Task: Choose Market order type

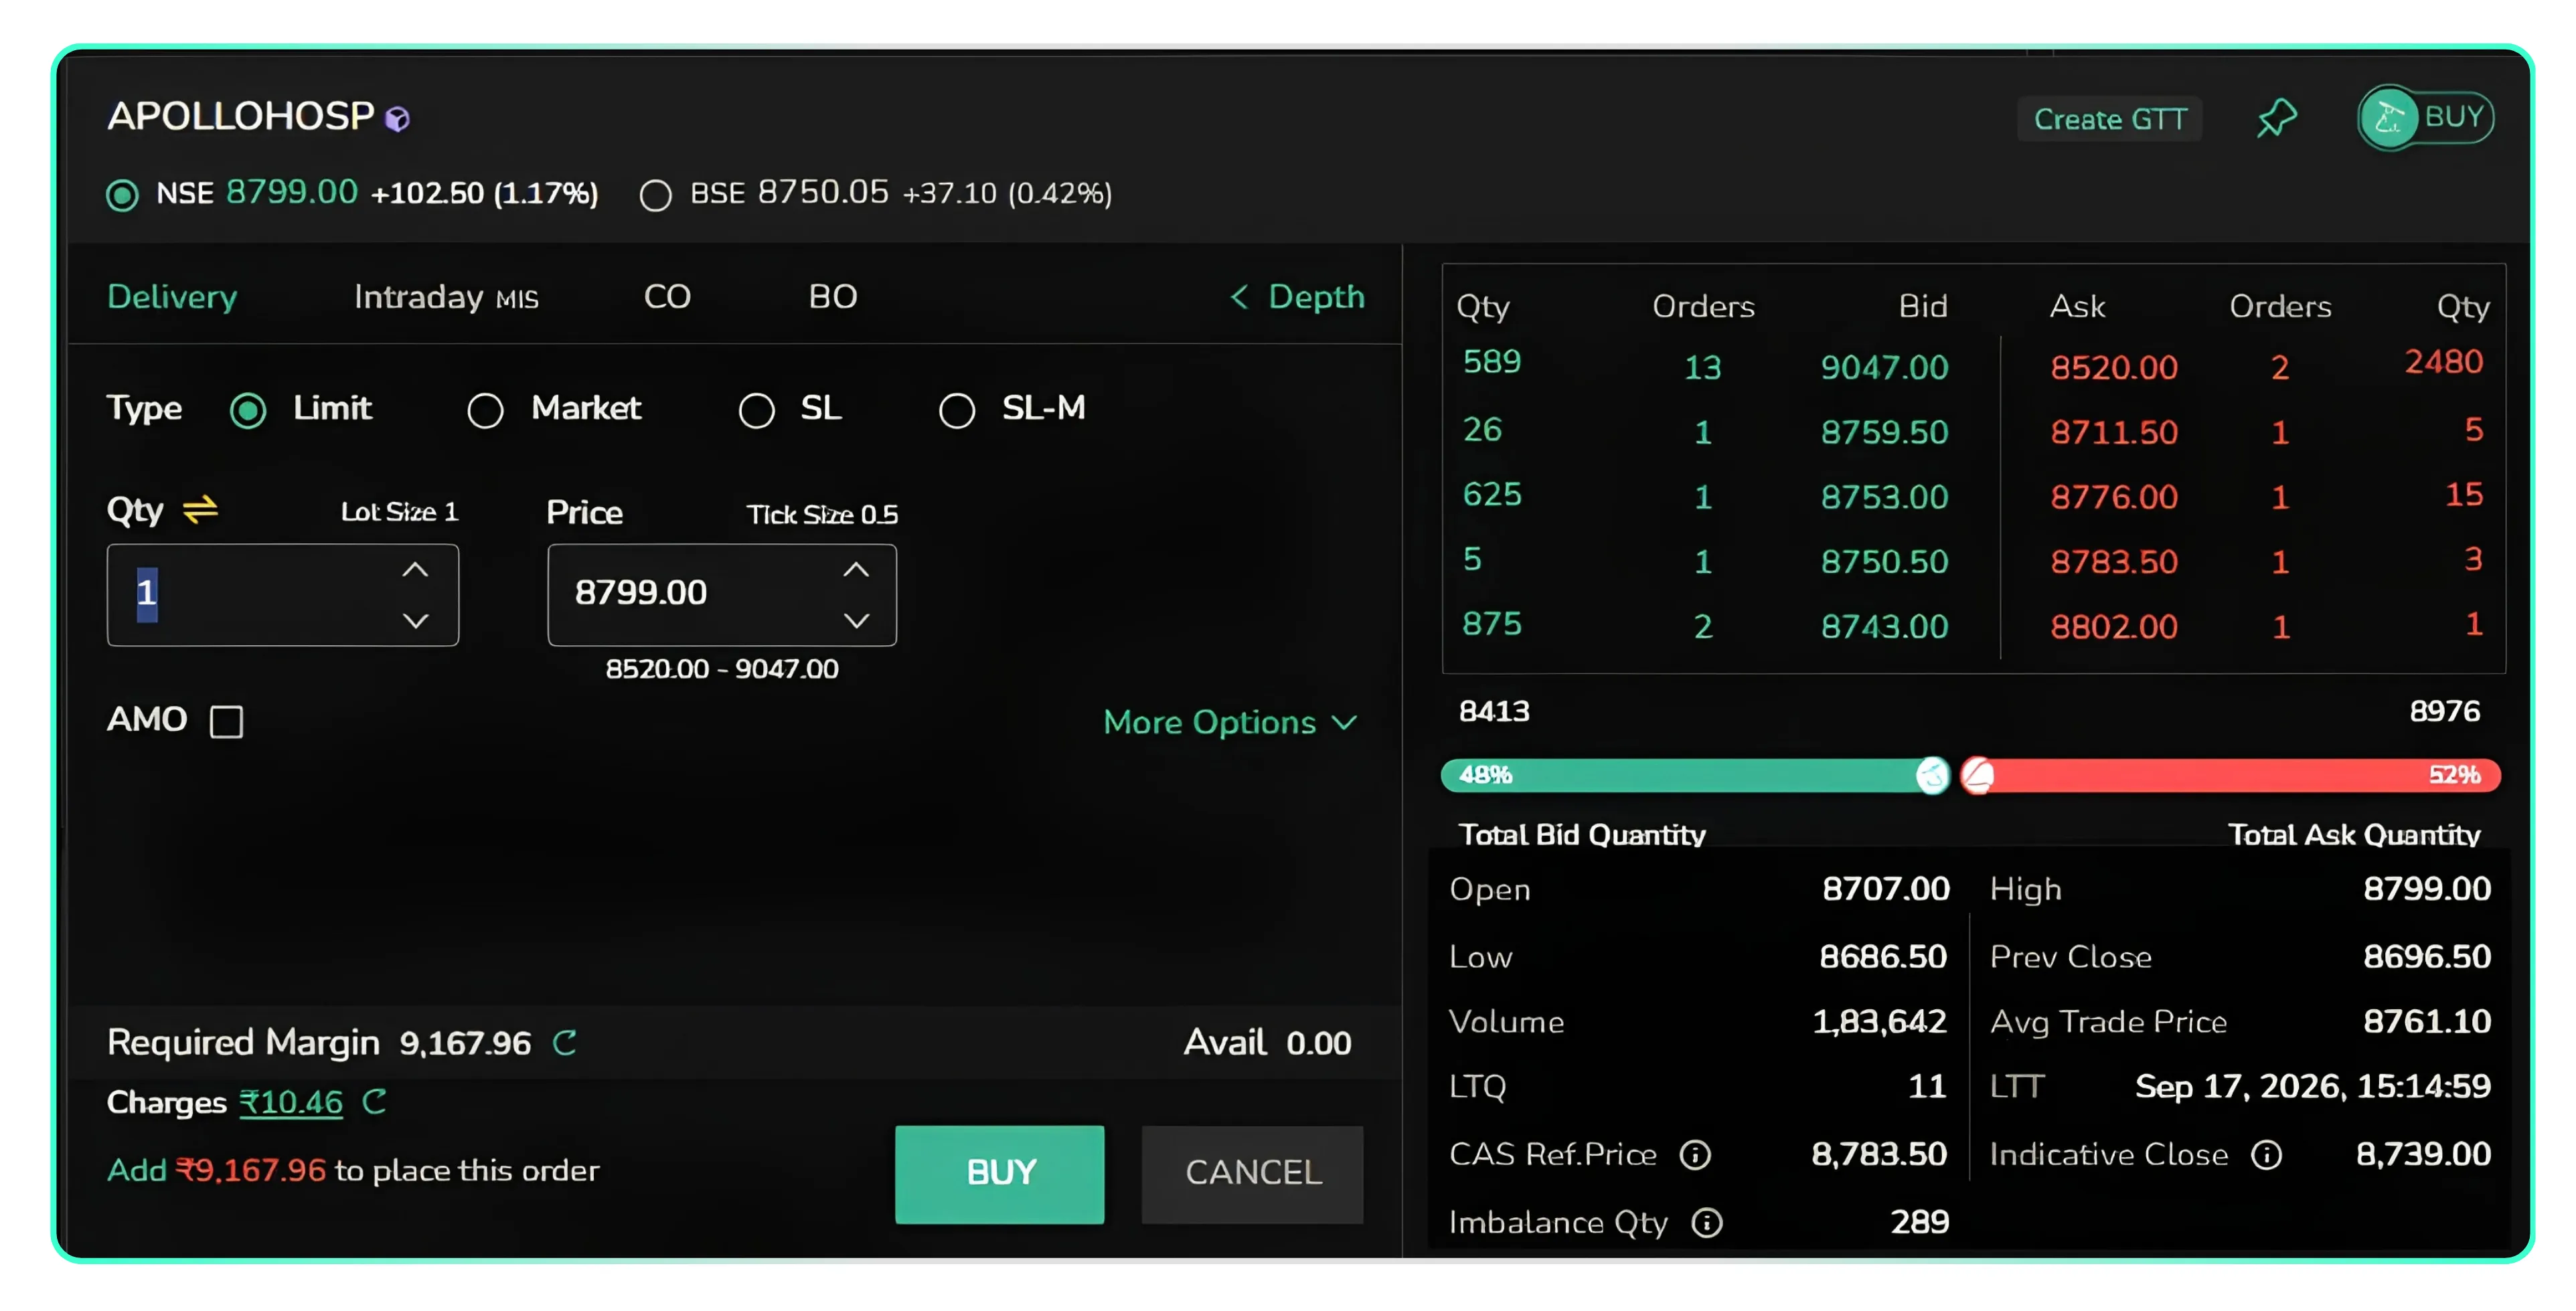Action: pyautogui.click(x=485, y=410)
